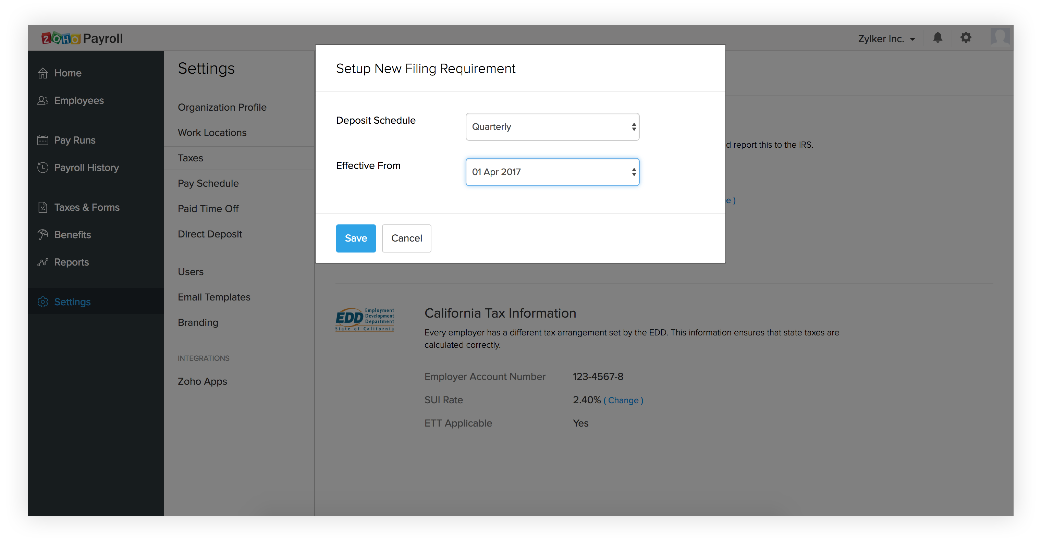Expand the Zylker Inc. organization menu

point(886,39)
